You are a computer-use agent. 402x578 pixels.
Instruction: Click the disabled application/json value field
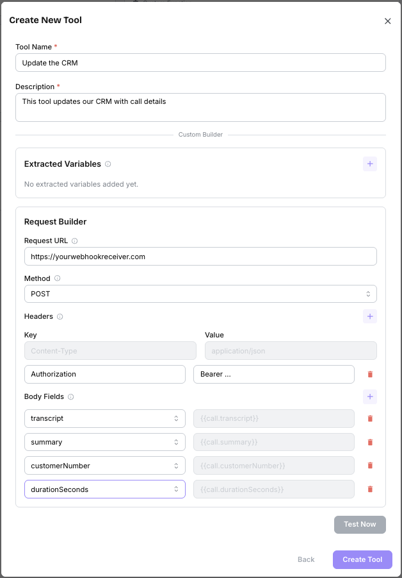pyautogui.click(x=291, y=350)
